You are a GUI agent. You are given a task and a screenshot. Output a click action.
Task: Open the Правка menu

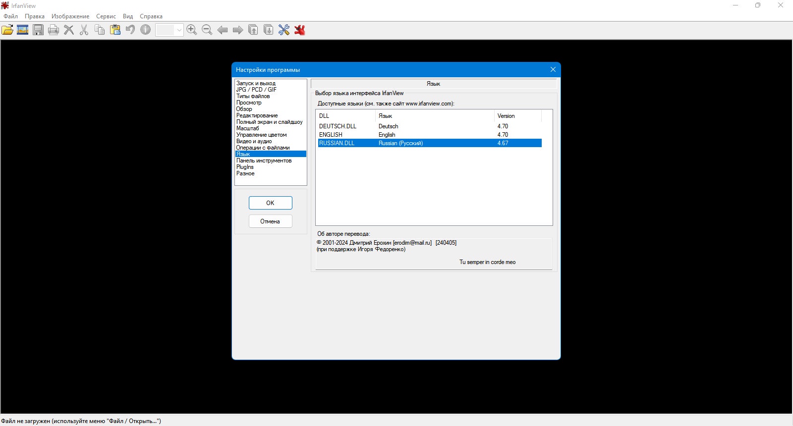(x=35, y=16)
